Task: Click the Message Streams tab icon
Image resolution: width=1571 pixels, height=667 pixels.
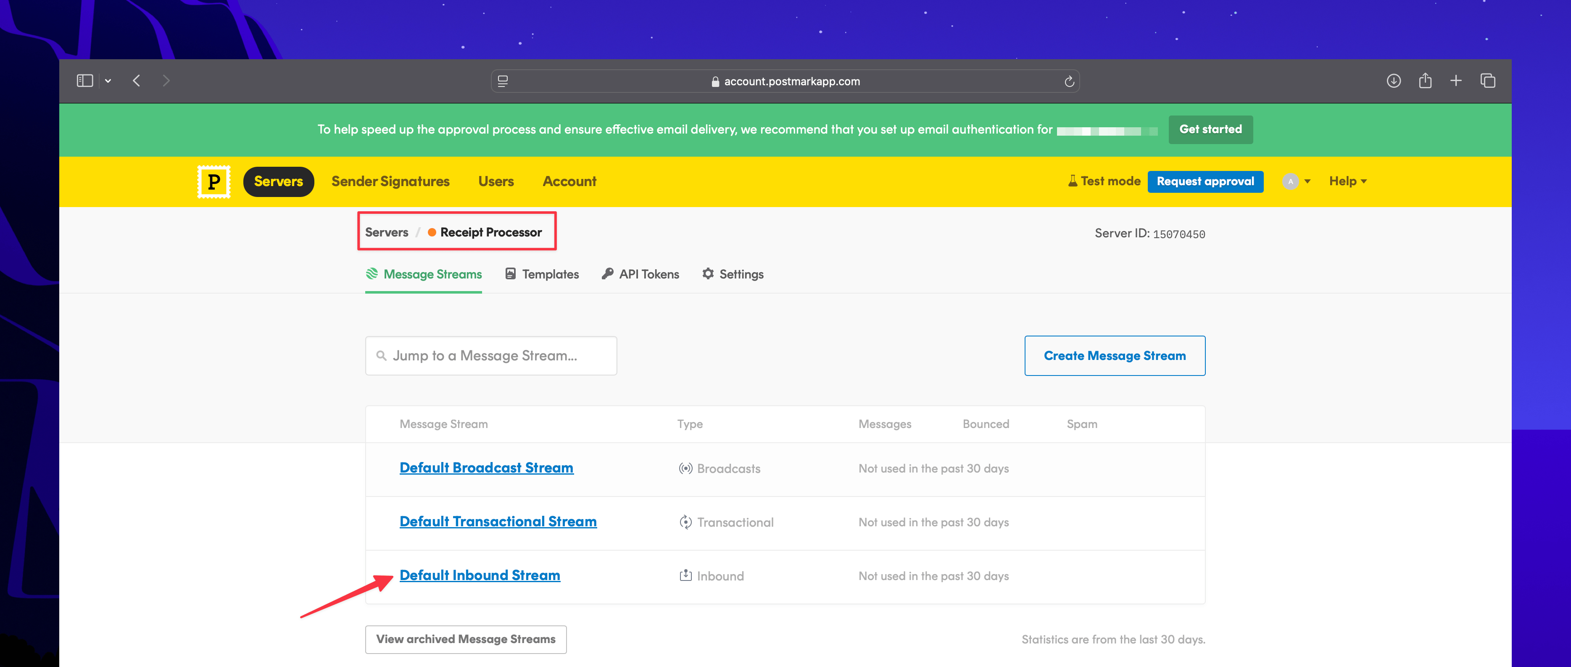Action: [372, 273]
